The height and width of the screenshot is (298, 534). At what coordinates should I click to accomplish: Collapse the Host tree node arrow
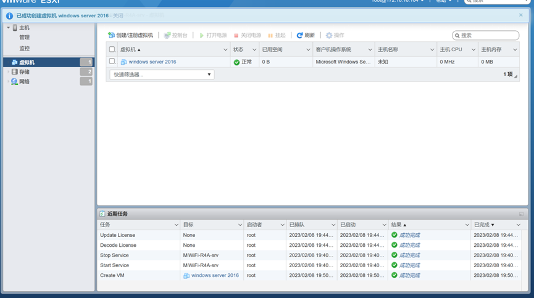coord(9,28)
